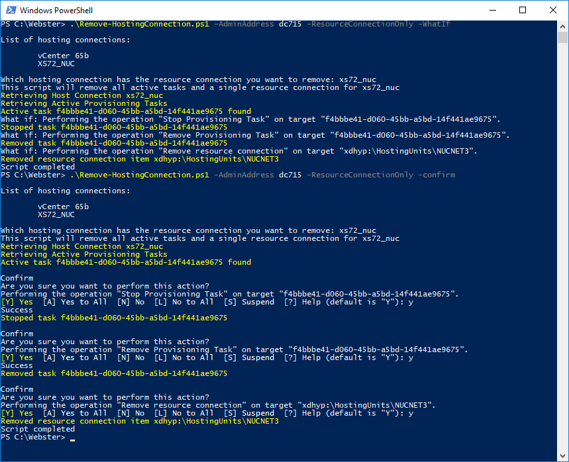Click the "[Y] Yes" option in the last confirm prompt
Viewport: 569px width, 462px height.
[17, 413]
